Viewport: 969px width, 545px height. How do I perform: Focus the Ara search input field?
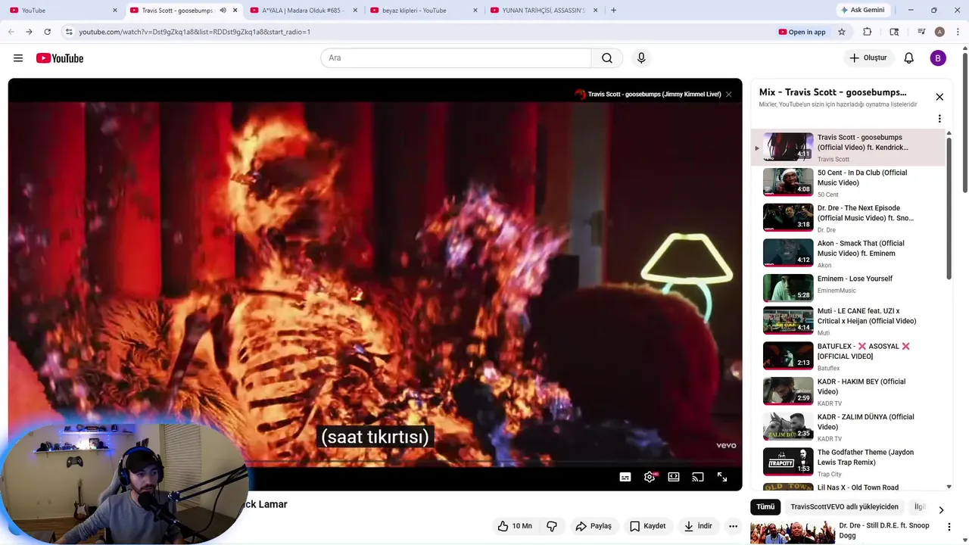coord(456,58)
